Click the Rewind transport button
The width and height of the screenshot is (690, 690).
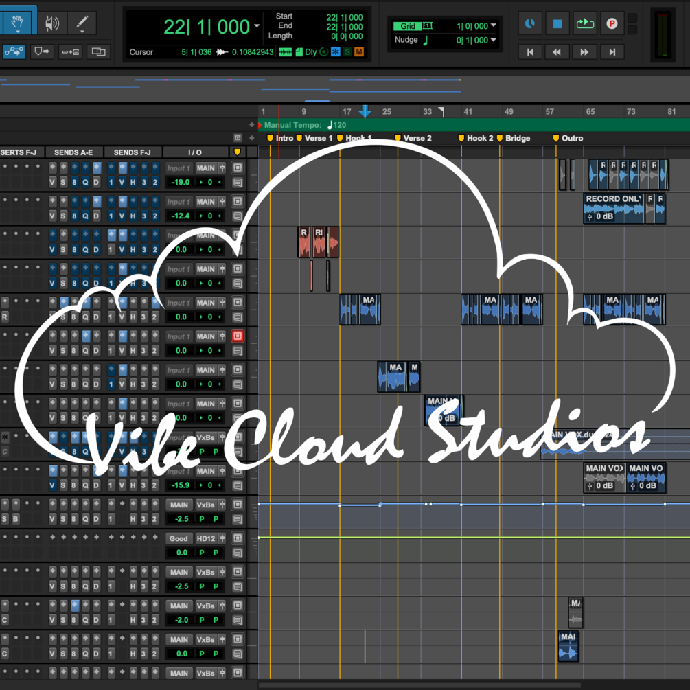(557, 52)
